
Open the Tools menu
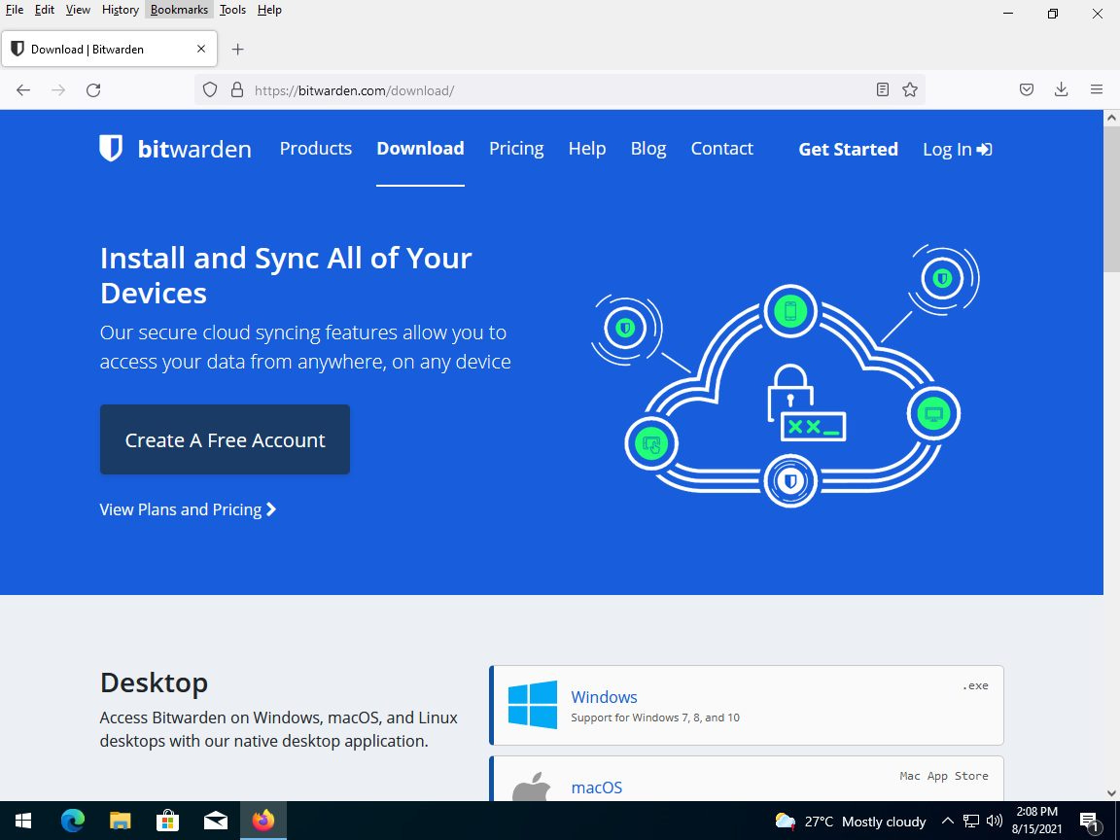[232, 10]
